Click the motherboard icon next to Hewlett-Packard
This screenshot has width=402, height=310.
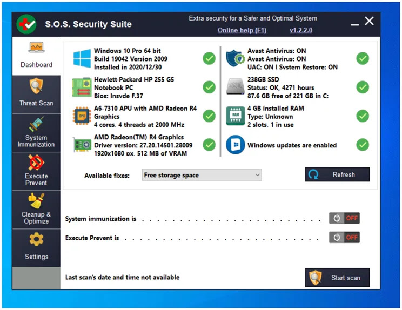(82, 87)
